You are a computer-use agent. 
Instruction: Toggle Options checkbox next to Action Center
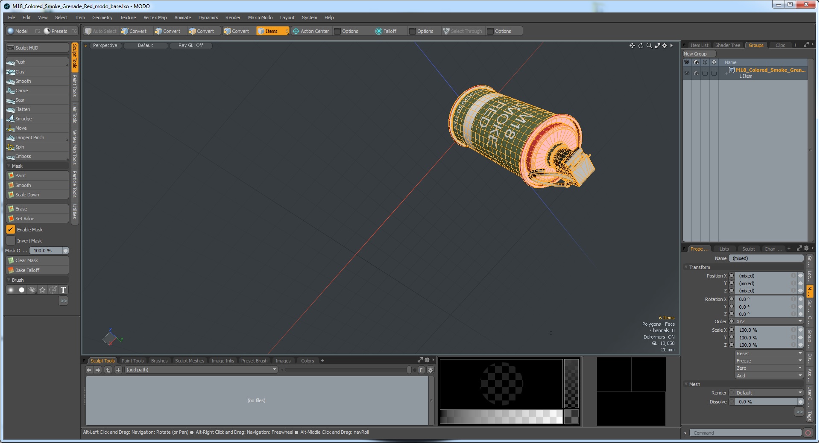point(337,31)
